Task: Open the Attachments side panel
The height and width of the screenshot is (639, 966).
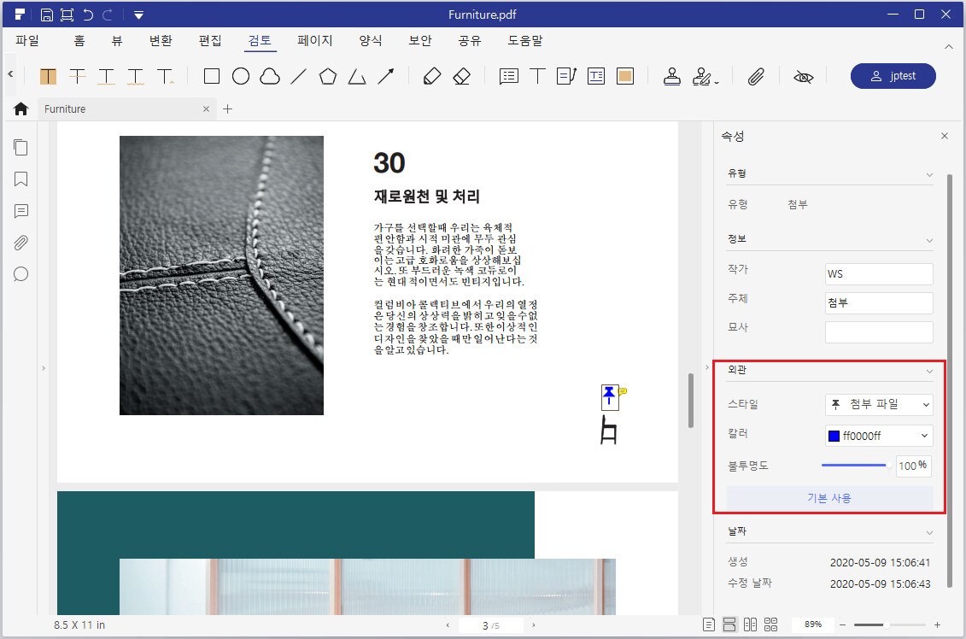Action: 21,243
